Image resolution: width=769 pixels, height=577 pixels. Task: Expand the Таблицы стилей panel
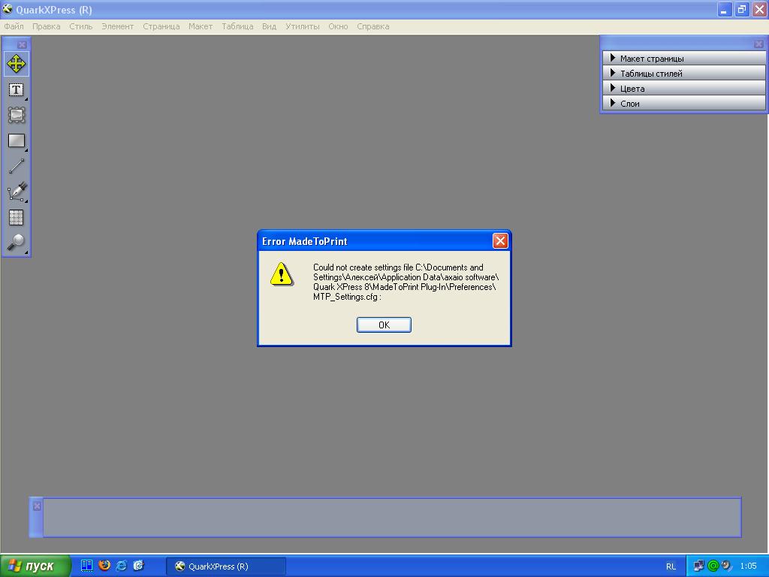[683, 74]
